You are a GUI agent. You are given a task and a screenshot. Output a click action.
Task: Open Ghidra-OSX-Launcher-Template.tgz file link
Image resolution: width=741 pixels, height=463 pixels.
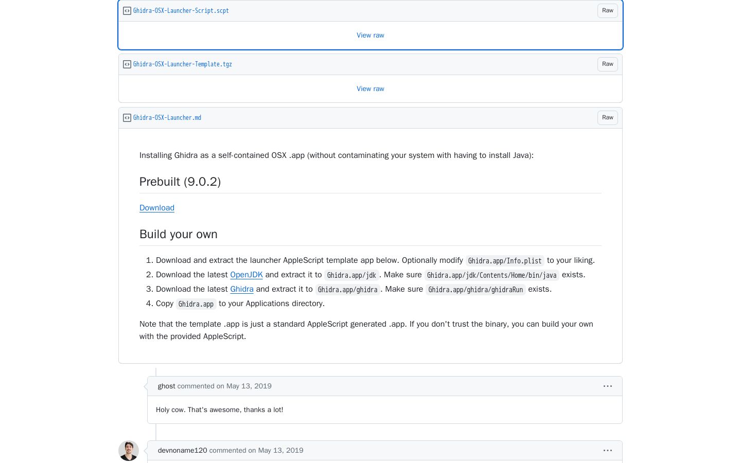pyautogui.click(x=183, y=64)
